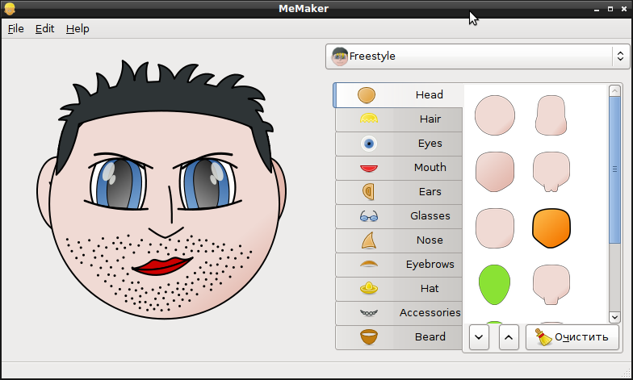Click the down chevron layer button

(x=480, y=337)
